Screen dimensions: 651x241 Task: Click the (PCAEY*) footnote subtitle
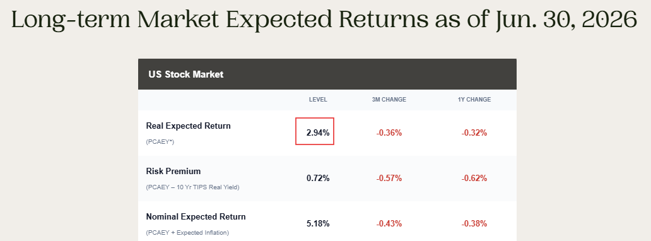[x=160, y=142]
